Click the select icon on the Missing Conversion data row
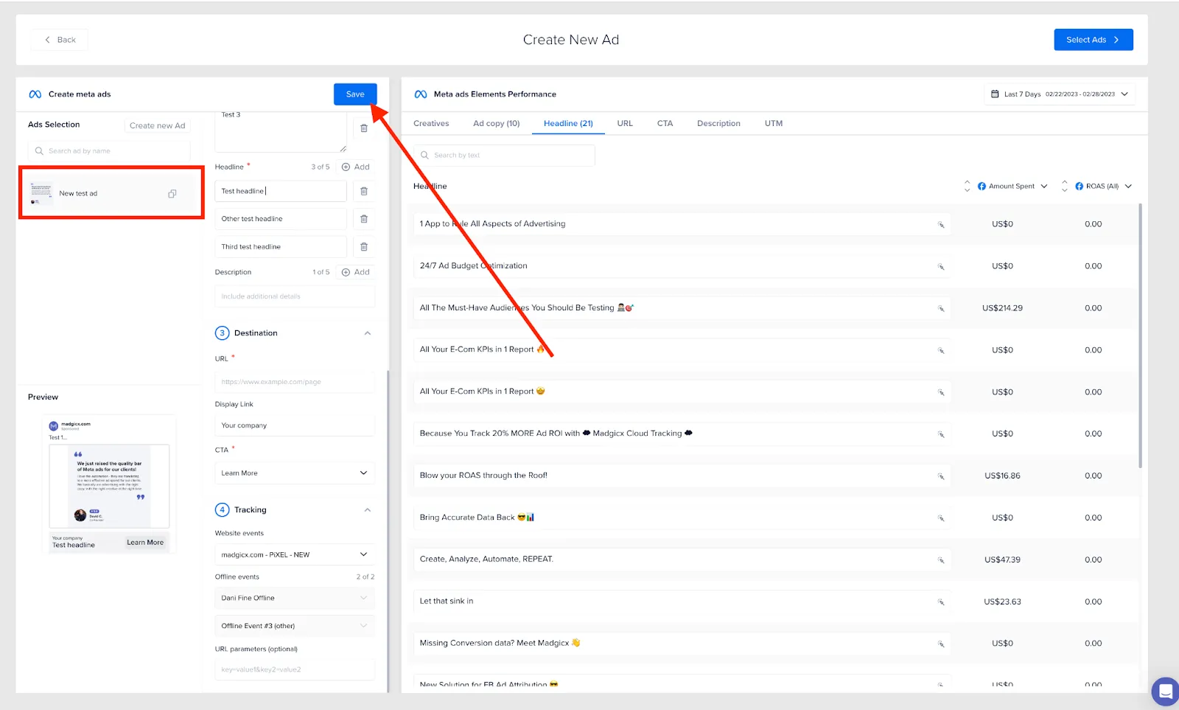This screenshot has width=1179, height=710. [x=941, y=644]
